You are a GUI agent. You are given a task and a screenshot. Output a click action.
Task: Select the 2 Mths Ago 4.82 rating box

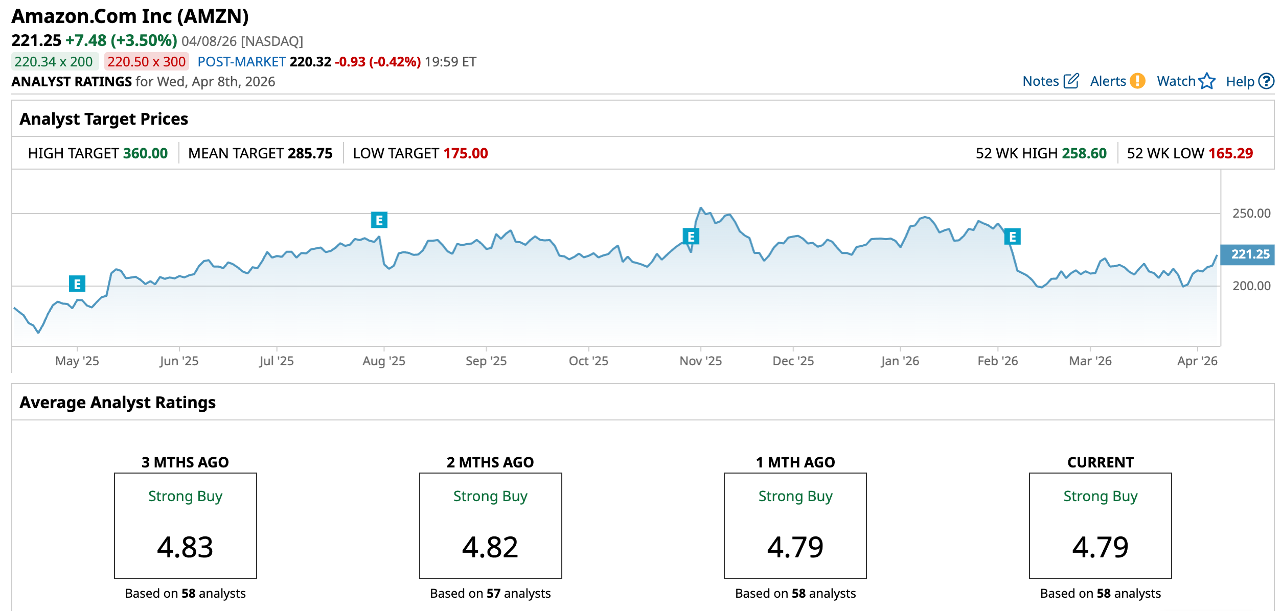click(490, 525)
